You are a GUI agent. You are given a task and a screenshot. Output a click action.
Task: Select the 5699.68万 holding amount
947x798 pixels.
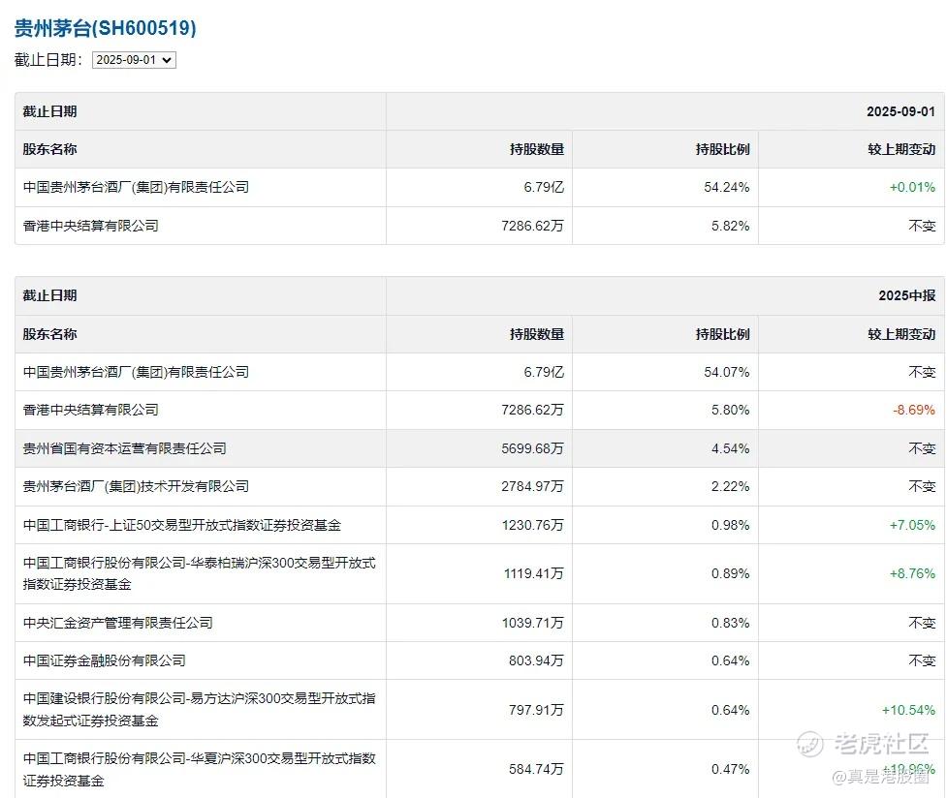532,448
